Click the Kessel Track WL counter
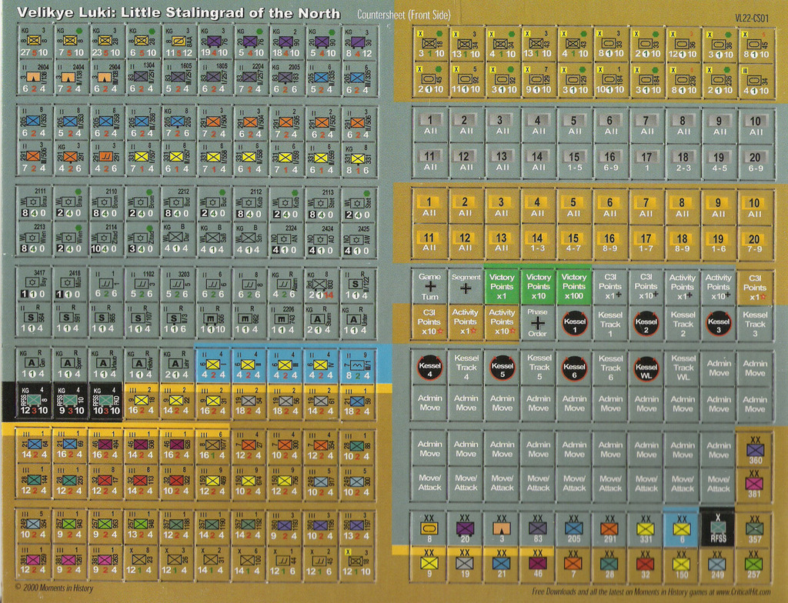The image size is (788, 603). click(x=683, y=368)
